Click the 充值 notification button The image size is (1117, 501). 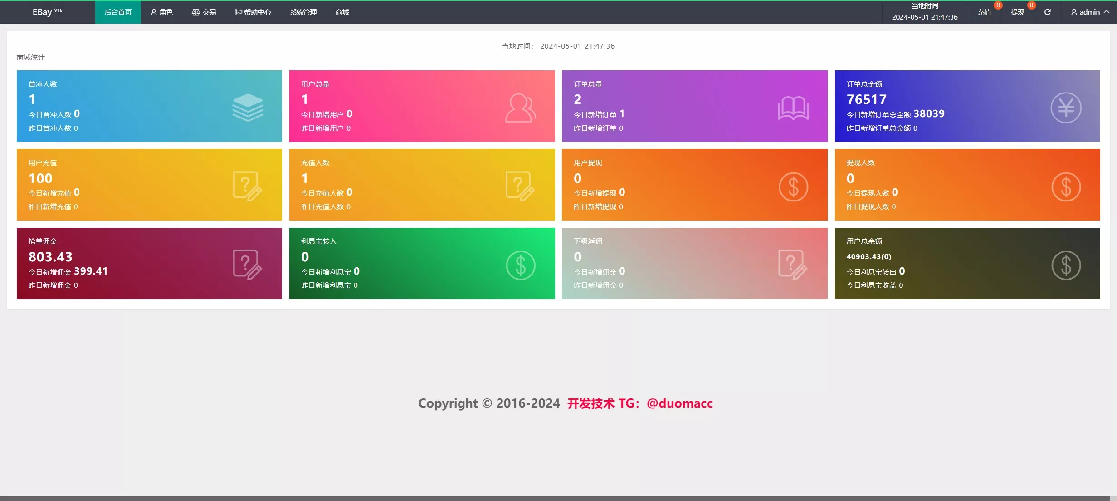tap(984, 12)
